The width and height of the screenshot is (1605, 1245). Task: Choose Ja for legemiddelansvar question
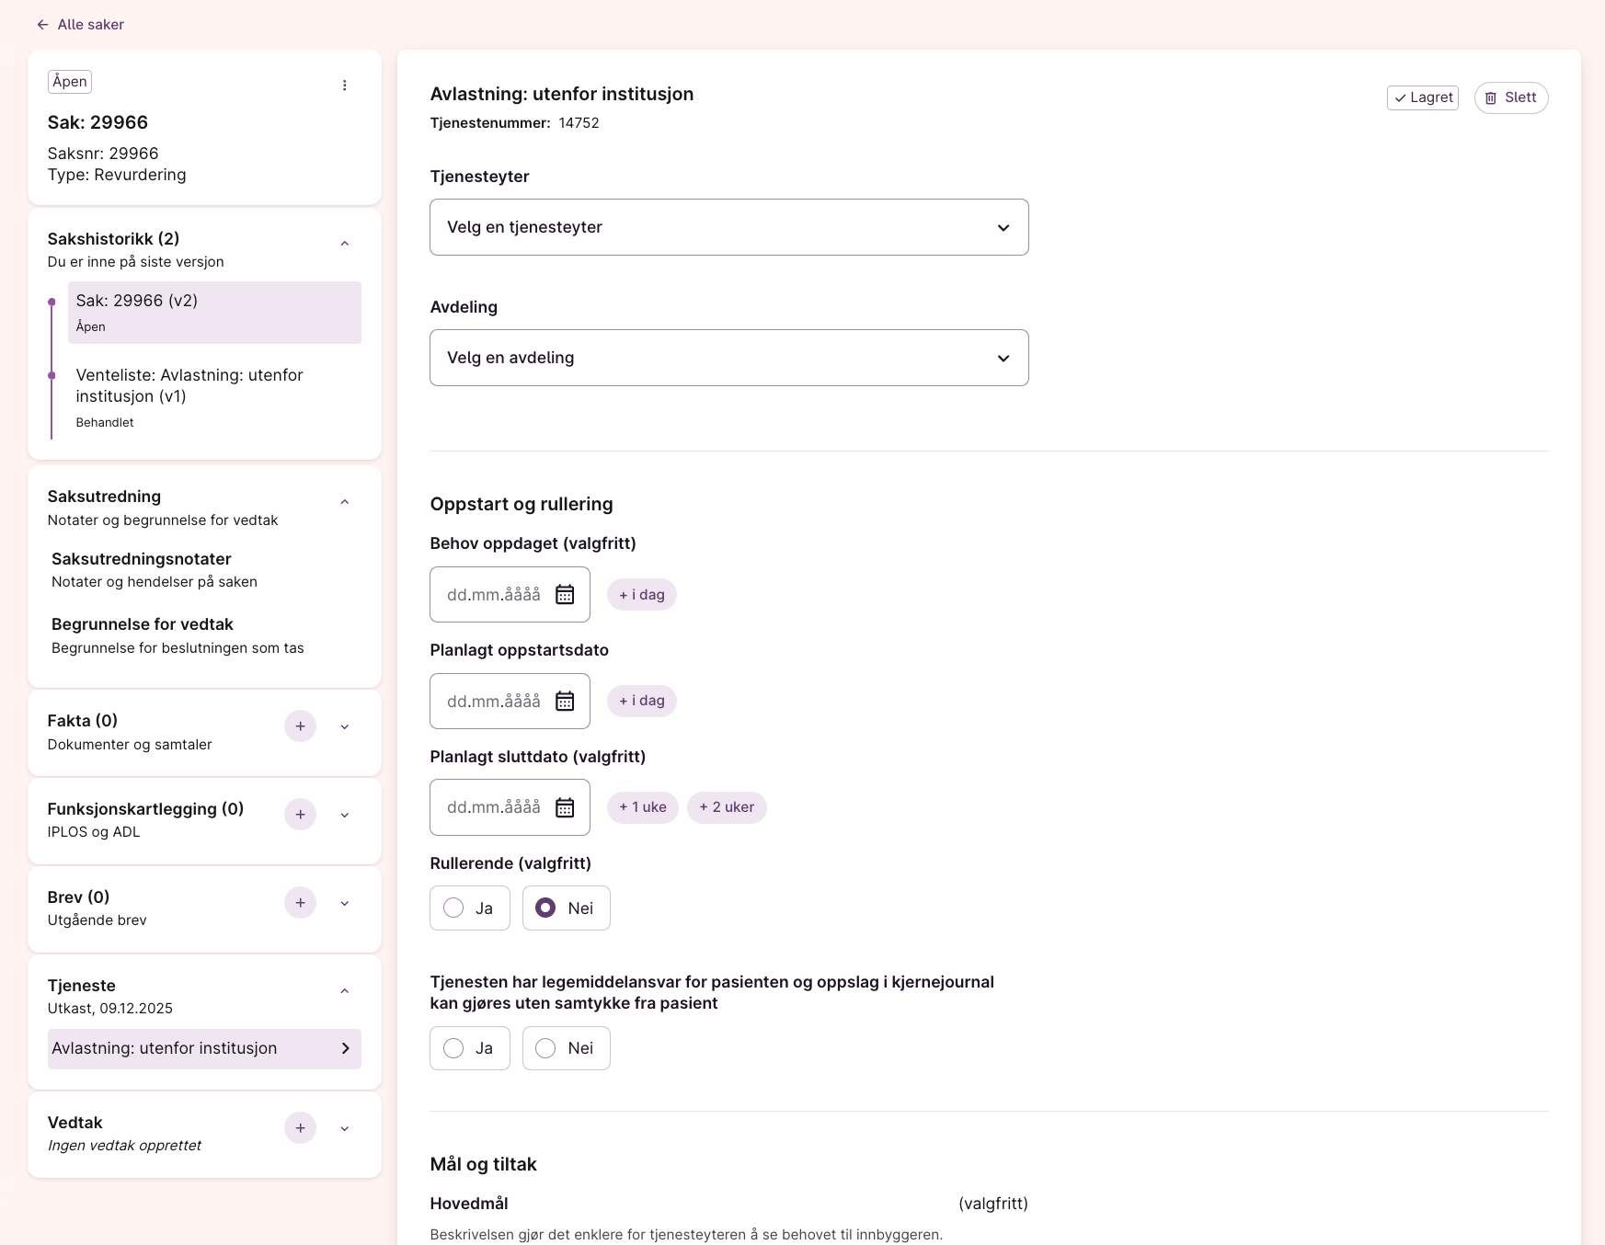[453, 1048]
